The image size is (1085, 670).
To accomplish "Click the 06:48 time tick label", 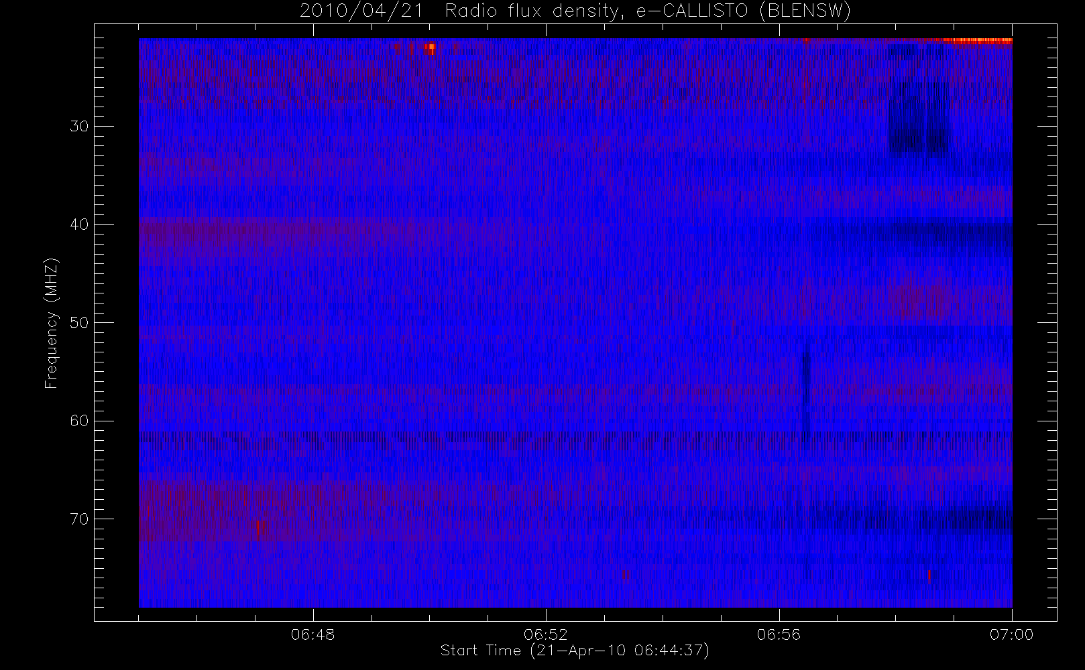I will coord(313,634).
